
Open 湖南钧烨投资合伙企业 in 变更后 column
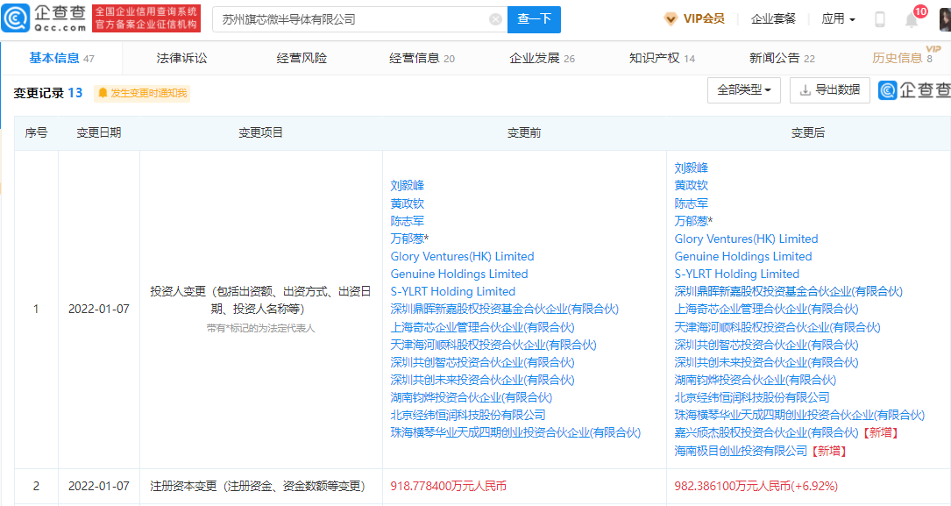[755, 380]
